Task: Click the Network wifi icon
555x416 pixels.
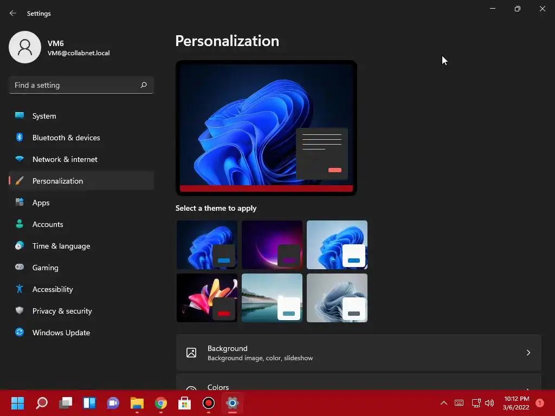Action: (x=20, y=159)
